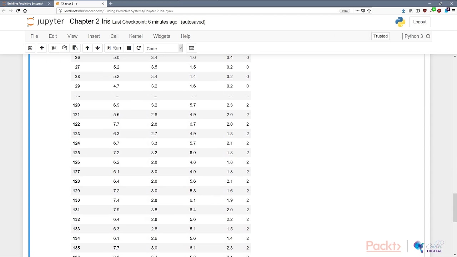This screenshot has height=257, width=457.
Task: Click the scrollbar up arrow
Action: (455, 56)
